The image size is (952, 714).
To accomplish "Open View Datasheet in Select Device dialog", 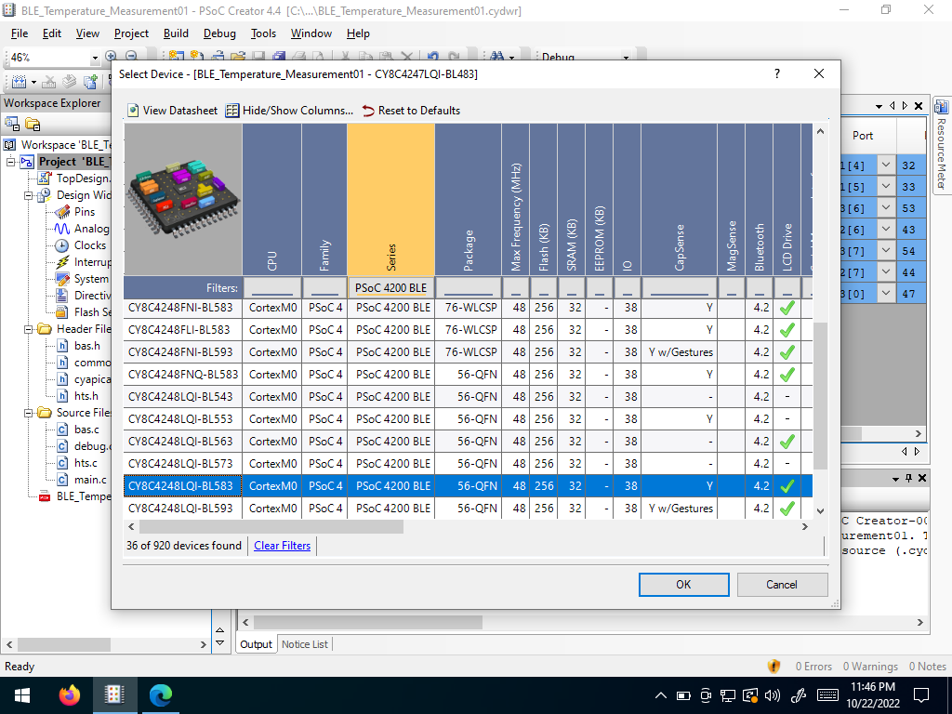I will 172,111.
